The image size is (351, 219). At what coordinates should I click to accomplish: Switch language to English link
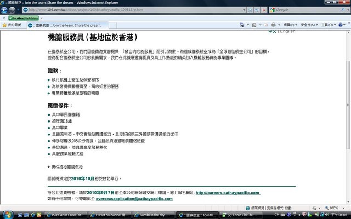coord(287,32)
